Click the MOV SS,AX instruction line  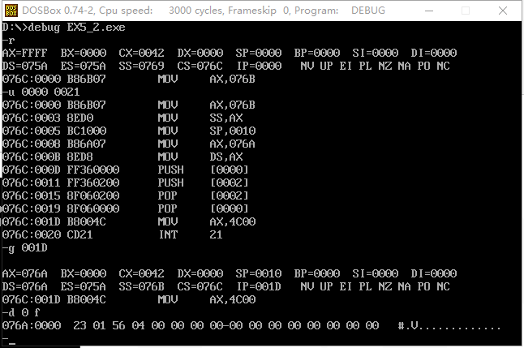pyautogui.click(x=122, y=118)
